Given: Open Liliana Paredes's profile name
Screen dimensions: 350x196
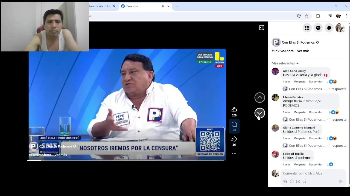Looking at the screenshot, I should click(x=293, y=97).
